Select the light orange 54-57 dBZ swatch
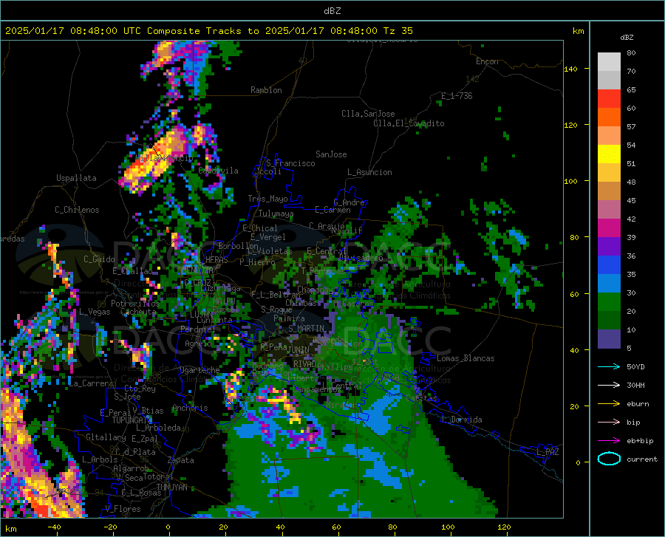Image resolution: width=665 pixels, height=537 pixels. coord(609,136)
